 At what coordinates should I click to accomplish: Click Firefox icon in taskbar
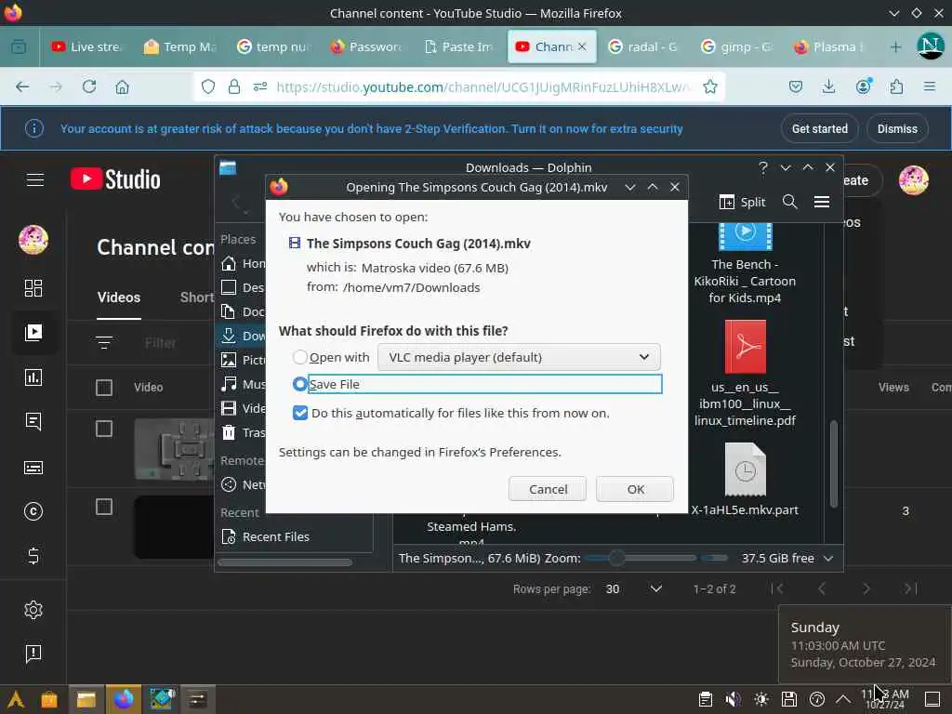coord(124,699)
